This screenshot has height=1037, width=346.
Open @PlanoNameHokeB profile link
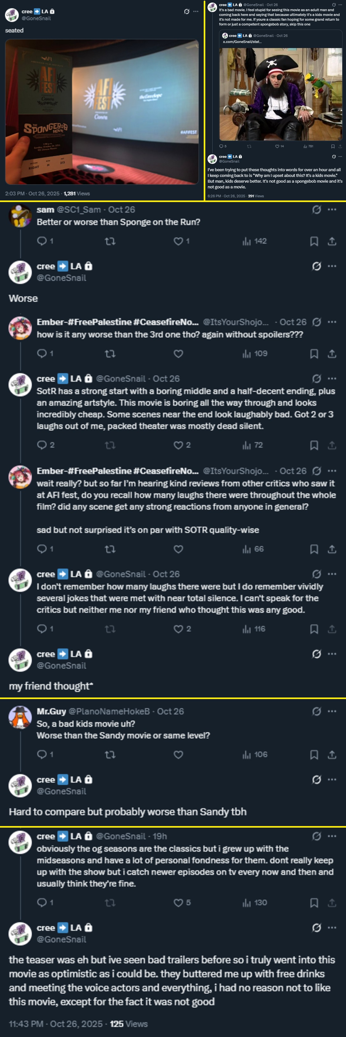click(x=109, y=711)
